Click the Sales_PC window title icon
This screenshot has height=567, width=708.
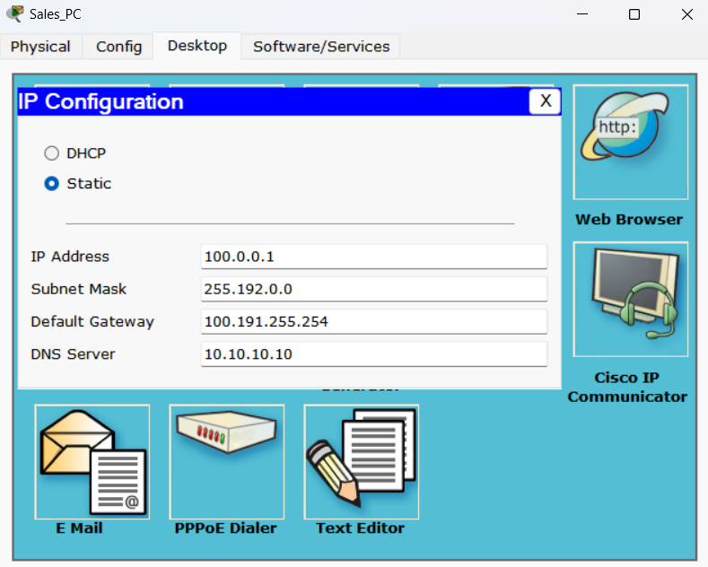tap(15, 13)
